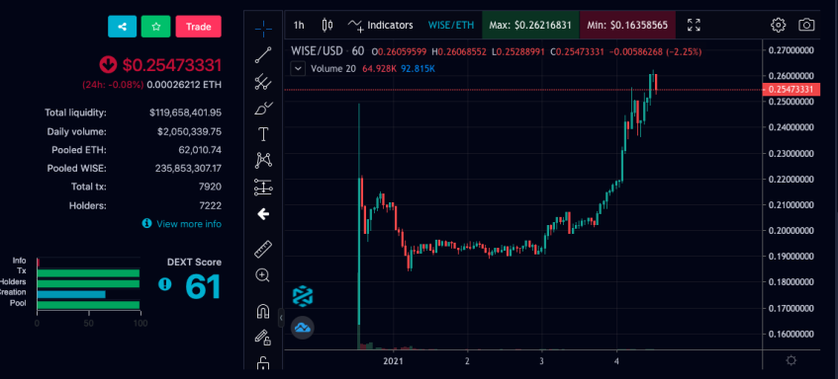Click the blue share icon button

(x=123, y=27)
